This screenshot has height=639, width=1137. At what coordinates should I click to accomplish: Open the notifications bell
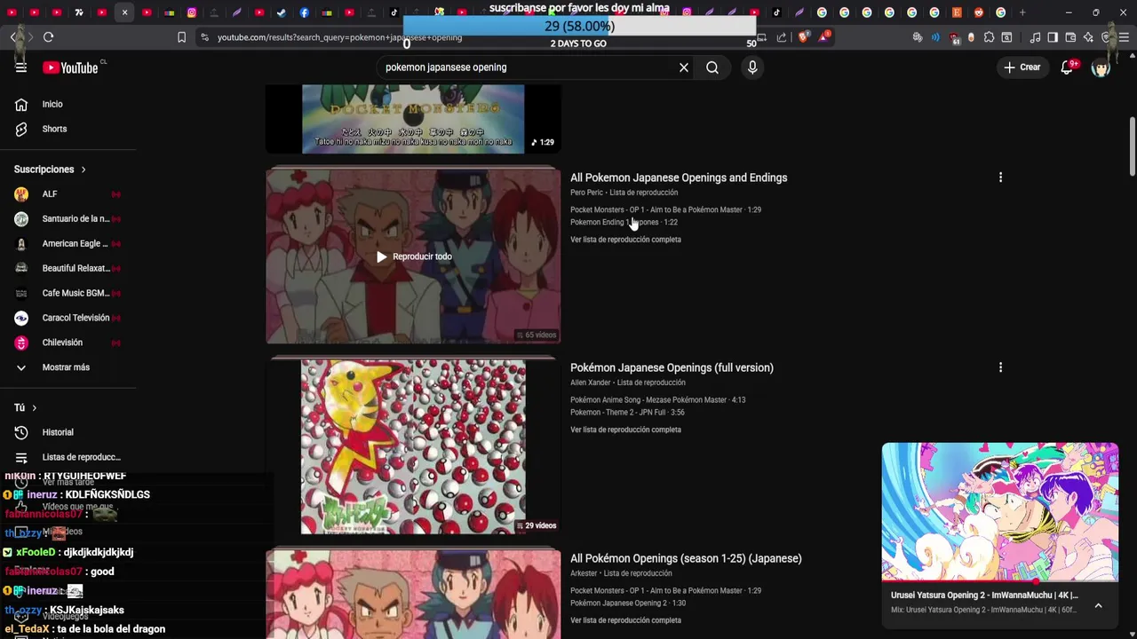[1068, 67]
